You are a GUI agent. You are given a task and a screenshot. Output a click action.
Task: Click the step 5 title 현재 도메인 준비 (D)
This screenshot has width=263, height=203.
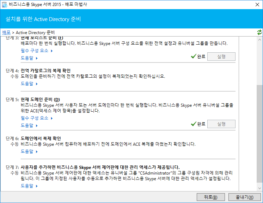(x=40, y=100)
